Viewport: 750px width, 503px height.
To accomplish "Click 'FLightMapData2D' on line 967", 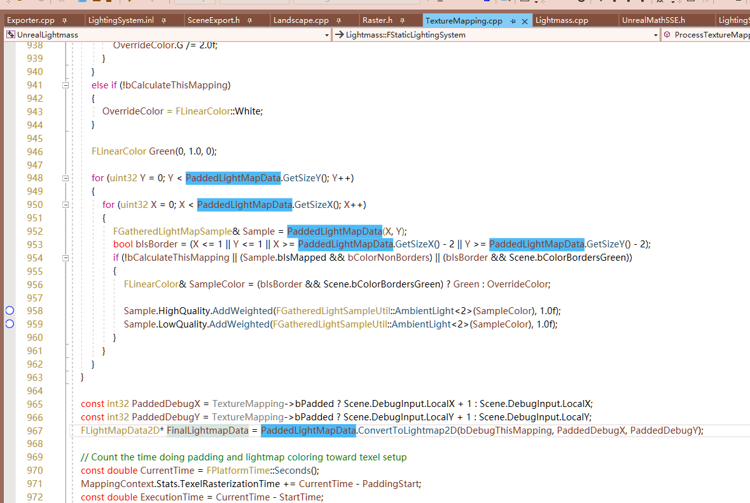I will (120, 431).
